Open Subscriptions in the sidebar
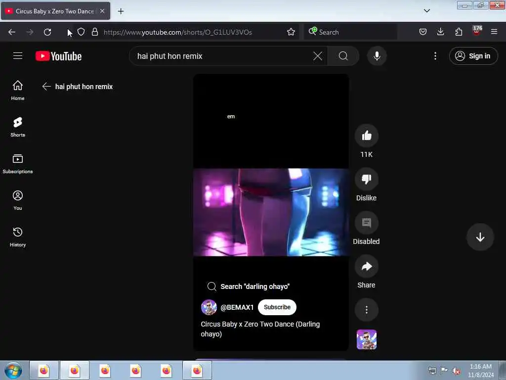The width and height of the screenshot is (506, 380). coord(18,163)
